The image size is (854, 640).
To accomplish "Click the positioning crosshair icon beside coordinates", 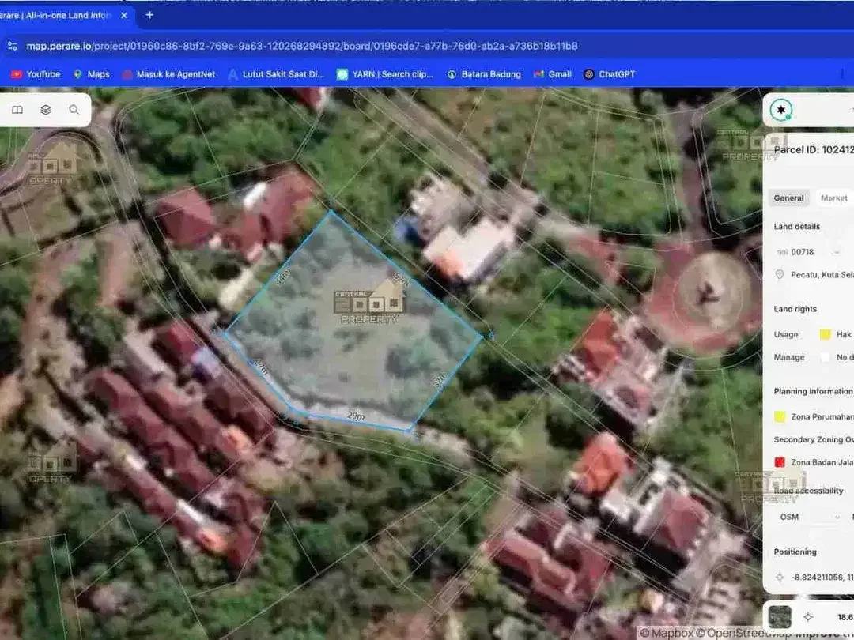I will (780, 577).
